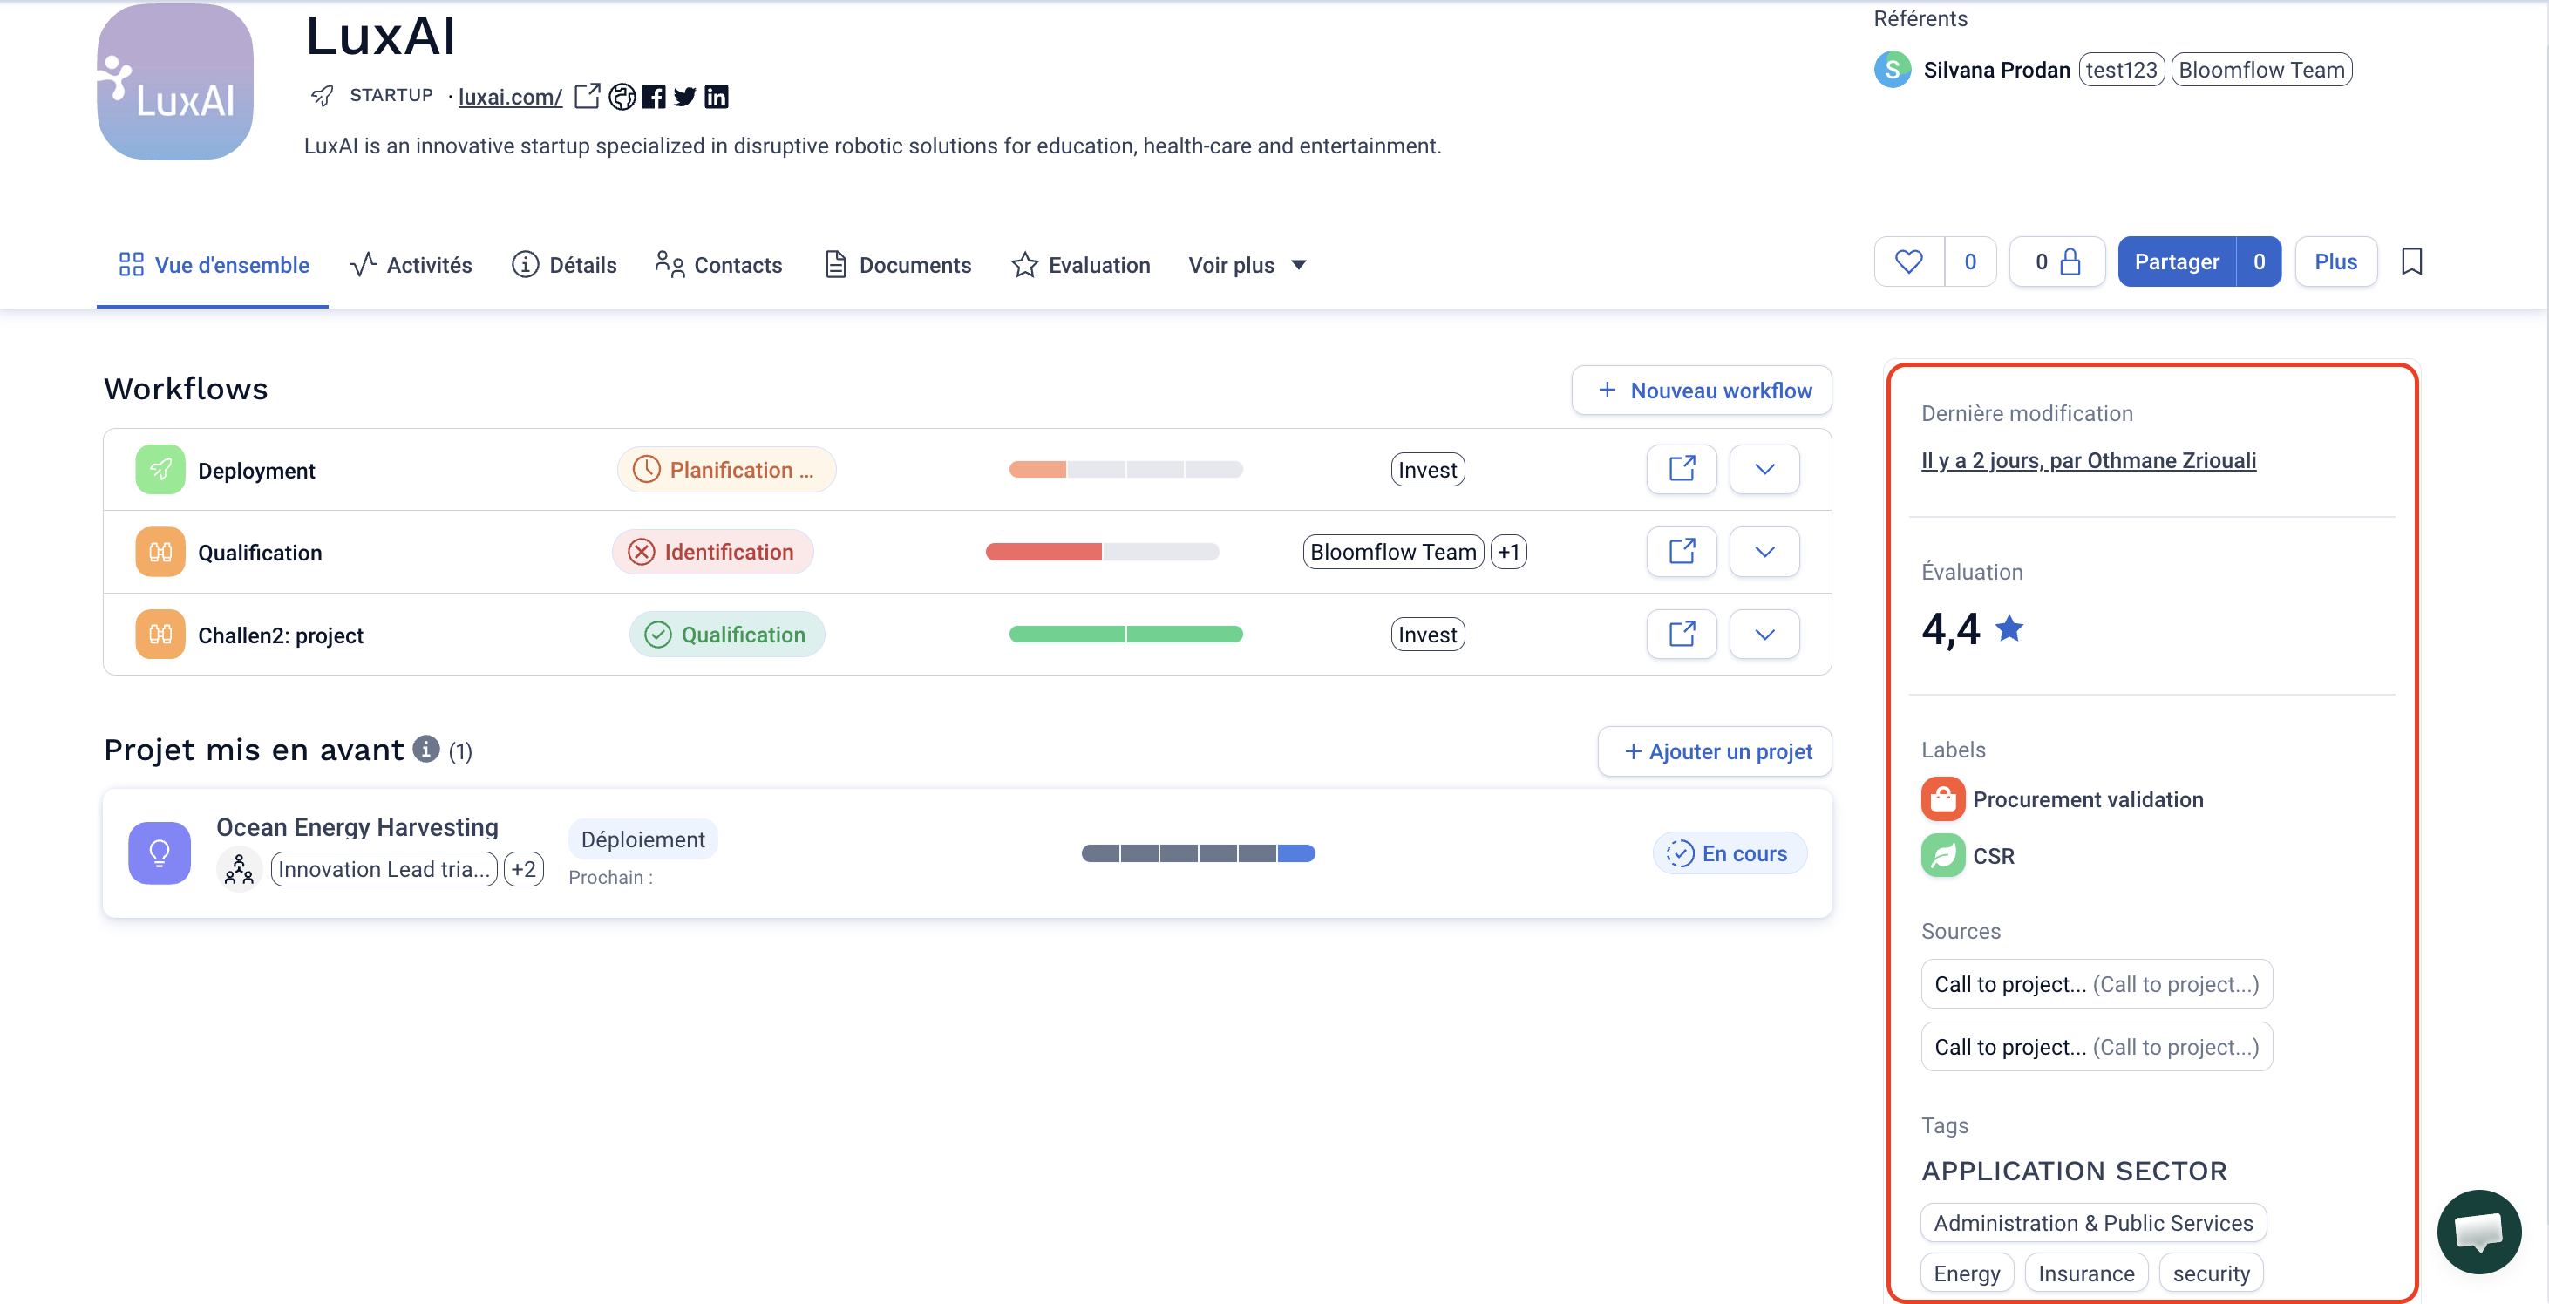This screenshot has width=2549, height=1304.
Task: Open the Détails tab
Action: click(x=564, y=265)
